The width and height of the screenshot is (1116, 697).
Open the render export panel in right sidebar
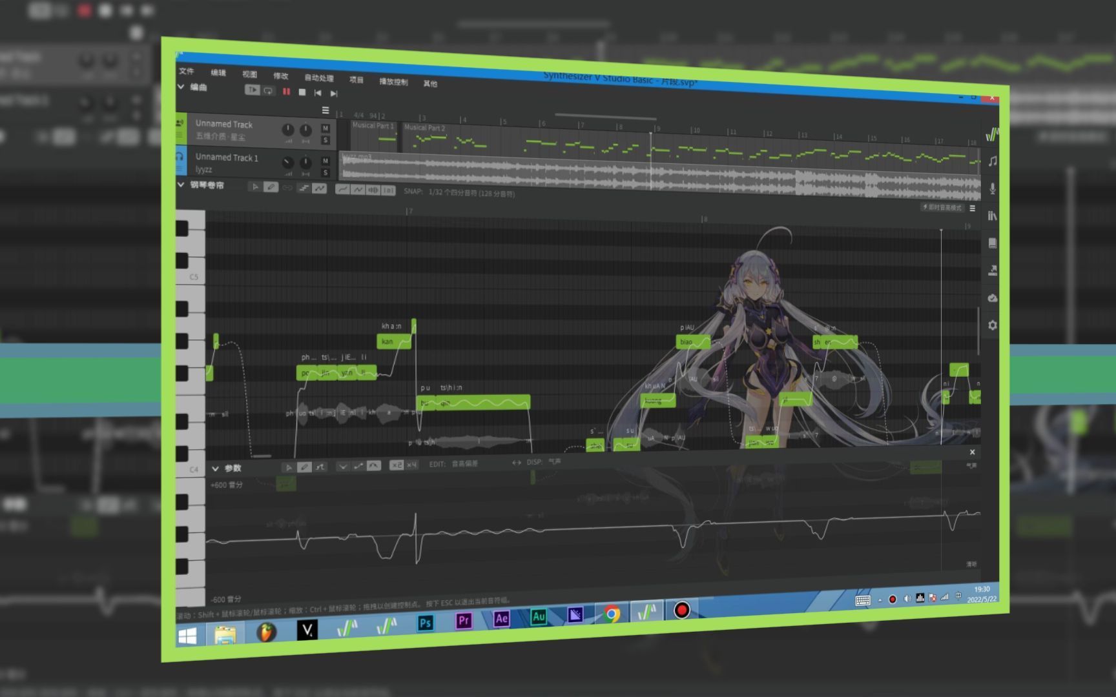tap(993, 270)
